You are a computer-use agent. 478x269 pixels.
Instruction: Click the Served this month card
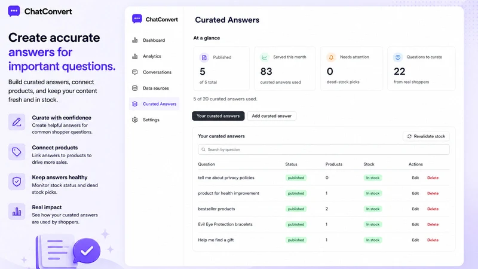point(285,69)
